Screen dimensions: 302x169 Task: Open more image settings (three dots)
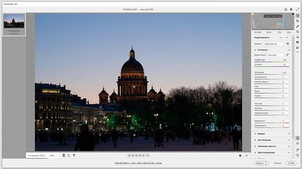pos(298,52)
